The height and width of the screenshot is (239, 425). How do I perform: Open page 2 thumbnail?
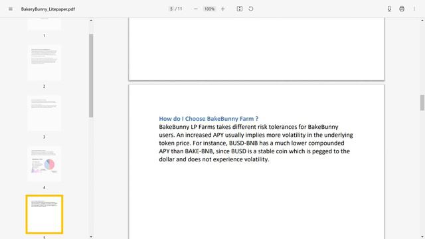(x=44, y=63)
